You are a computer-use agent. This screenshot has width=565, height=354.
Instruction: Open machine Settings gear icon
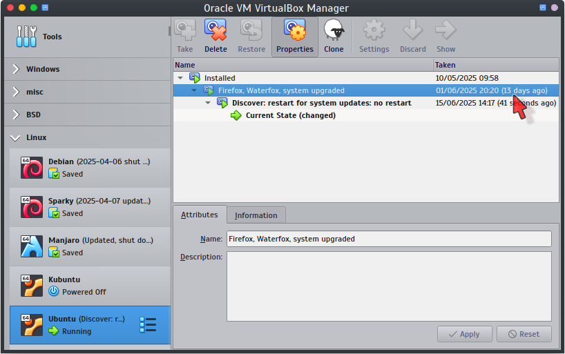coord(374,30)
